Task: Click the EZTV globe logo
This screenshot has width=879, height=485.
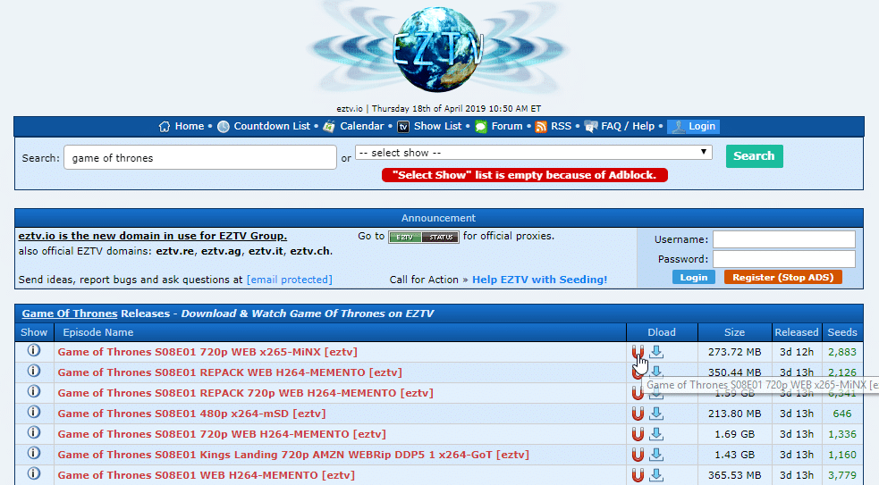Action: 438,49
